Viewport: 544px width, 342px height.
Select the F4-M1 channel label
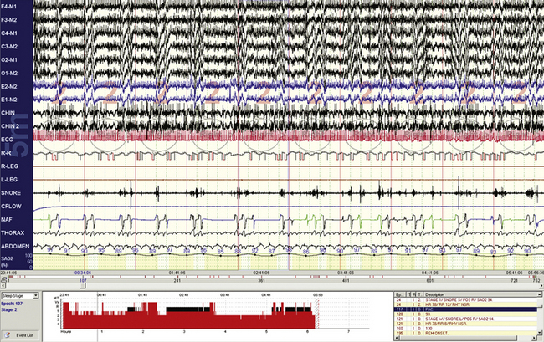click(x=11, y=6)
